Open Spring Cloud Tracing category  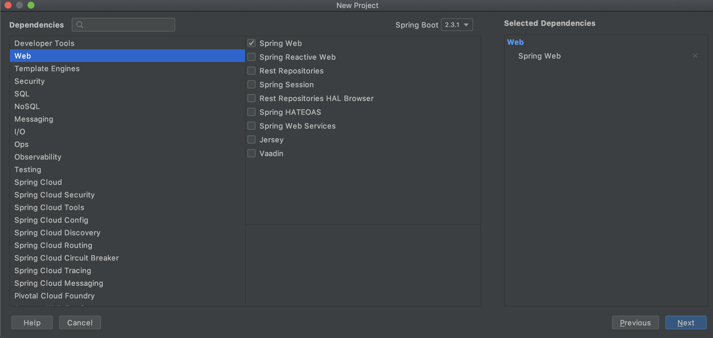tap(127, 270)
